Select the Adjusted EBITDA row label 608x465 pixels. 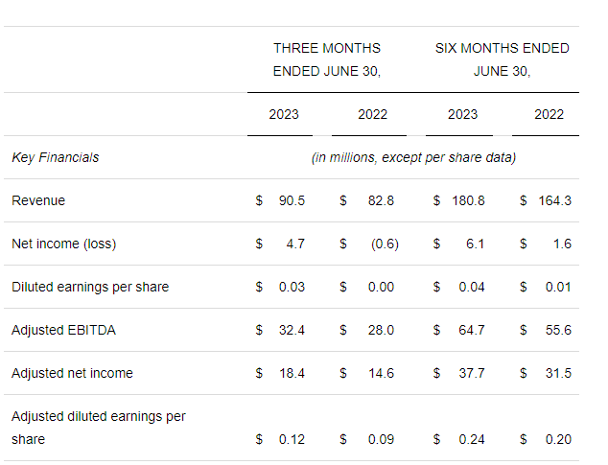59,330
